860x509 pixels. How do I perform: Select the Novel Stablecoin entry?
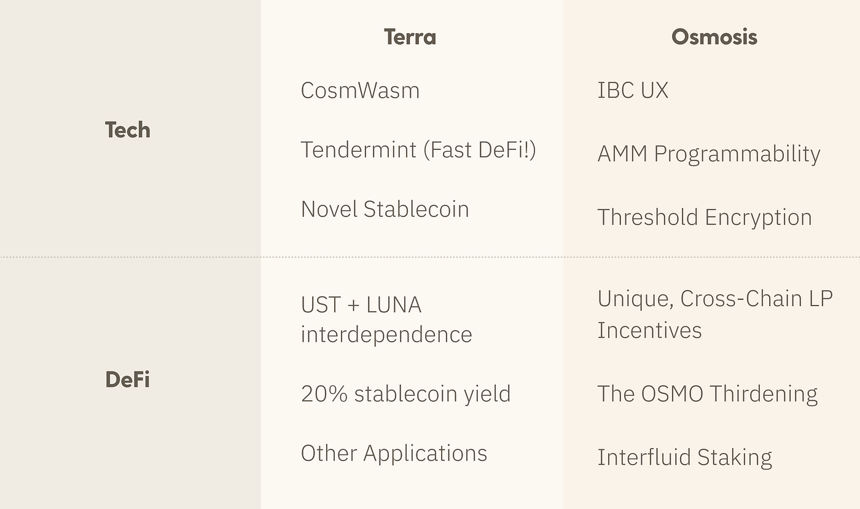tap(385, 209)
